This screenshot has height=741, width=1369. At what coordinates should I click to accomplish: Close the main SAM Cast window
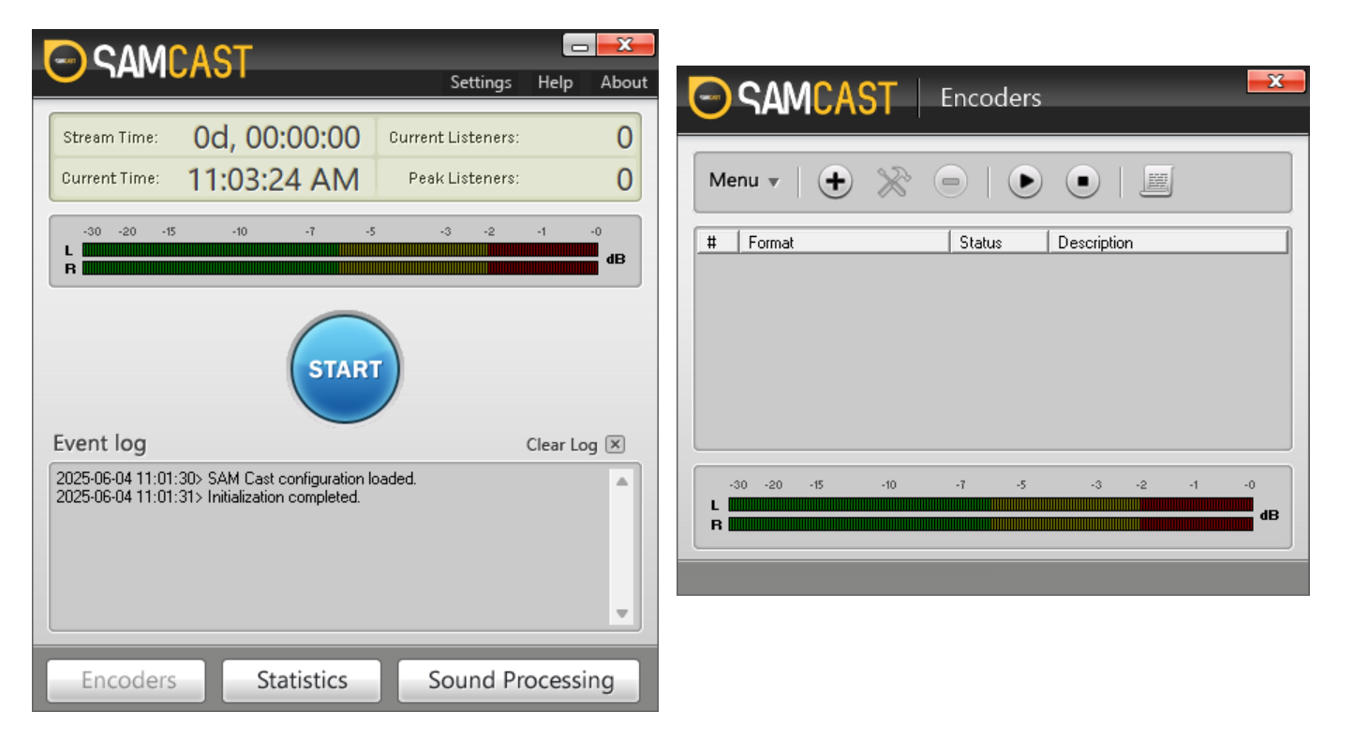click(625, 45)
